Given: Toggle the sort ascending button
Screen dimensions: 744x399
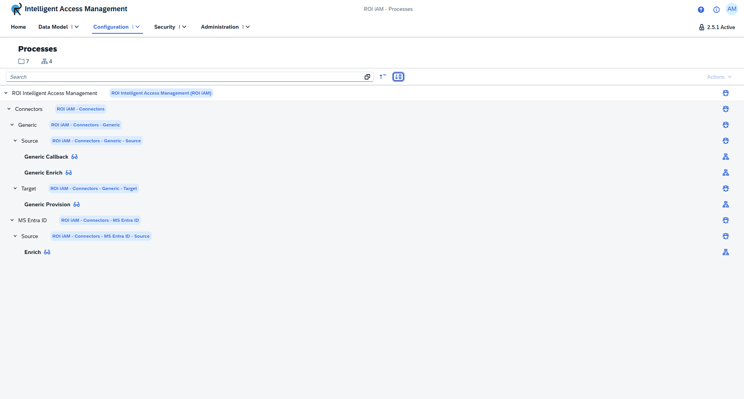Looking at the screenshot, I should pos(382,77).
